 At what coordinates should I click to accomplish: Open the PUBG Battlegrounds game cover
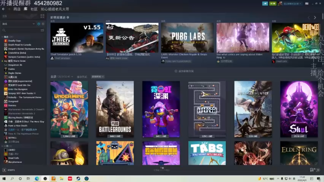(x=115, y=109)
